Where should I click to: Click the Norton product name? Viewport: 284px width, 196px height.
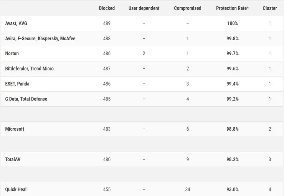pos(12,53)
